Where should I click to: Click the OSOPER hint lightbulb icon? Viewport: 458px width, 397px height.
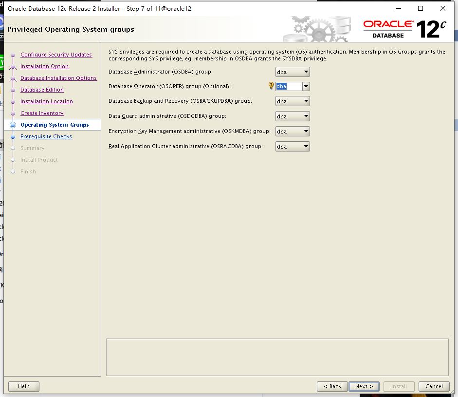(x=271, y=86)
